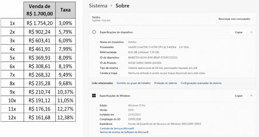Select the ID do dispositivo value text
This screenshot has width=259, height=137.
coord(153,58)
